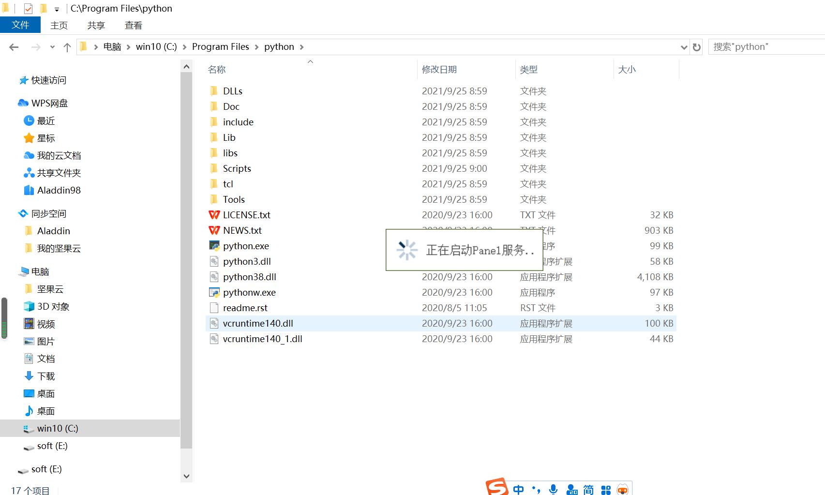Screen dimensions: 825x495
Task: Open 共享文件夹 in sidebar
Action: pyautogui.click(x=59, y=173)
